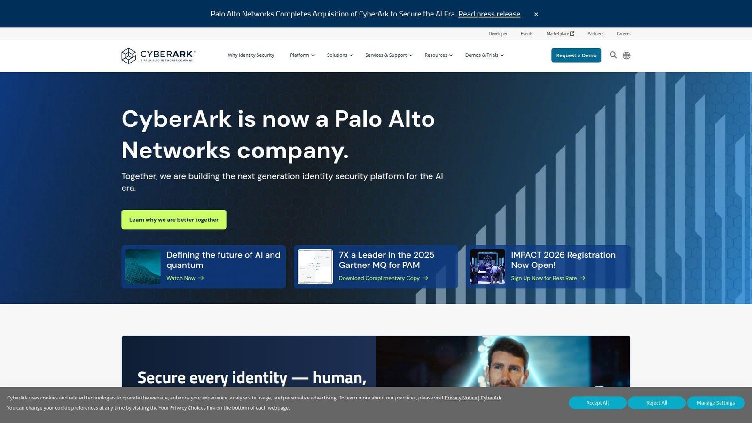Click 'Secure every identity — human,' heading
The image size is (752, 423).
pyautogui.click(x=252, y=377)
